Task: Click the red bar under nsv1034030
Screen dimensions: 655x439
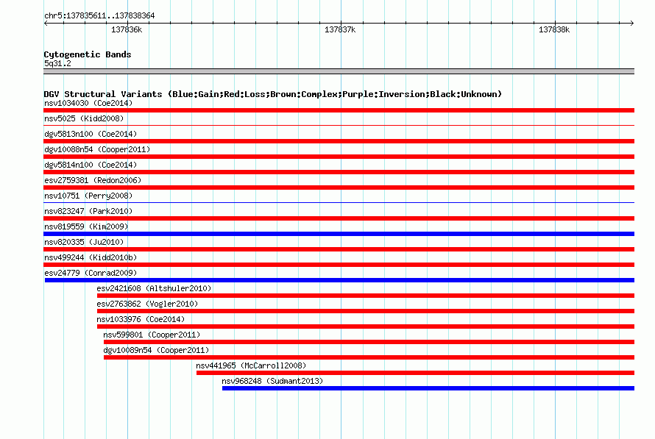Action: 339,110
